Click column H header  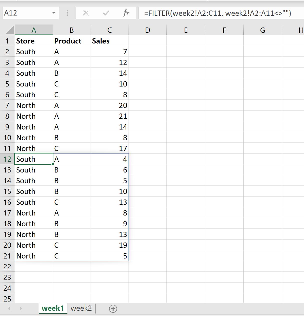301,30
